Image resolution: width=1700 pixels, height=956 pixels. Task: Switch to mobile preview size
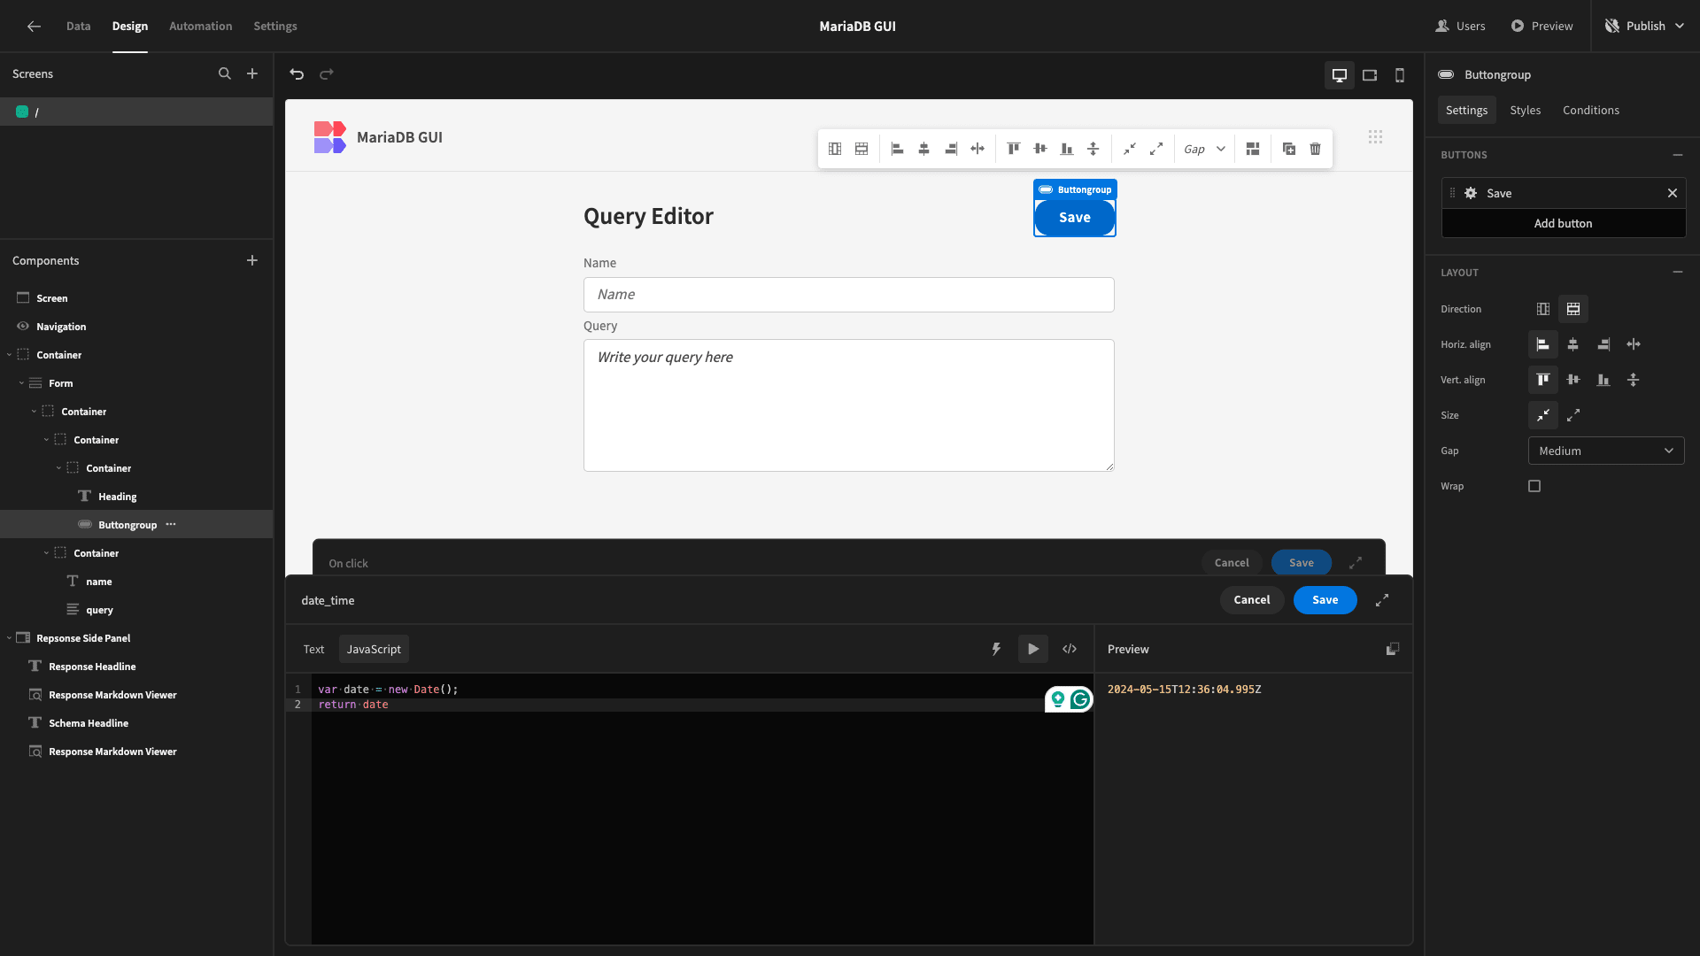click(x=1400, y=75)
